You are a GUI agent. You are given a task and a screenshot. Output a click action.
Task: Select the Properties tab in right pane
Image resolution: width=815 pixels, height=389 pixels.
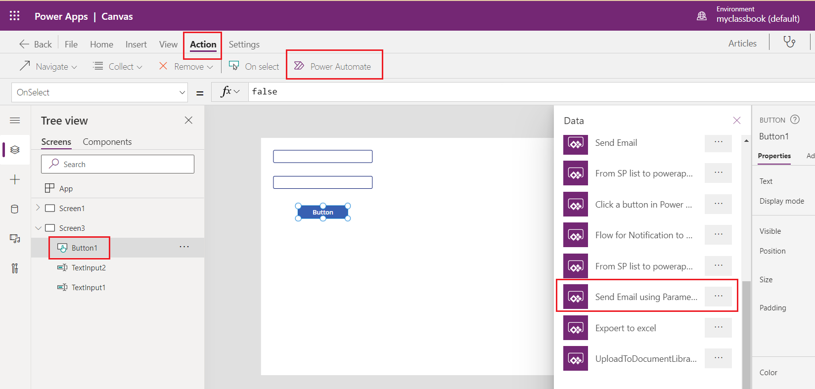point(774,156)
